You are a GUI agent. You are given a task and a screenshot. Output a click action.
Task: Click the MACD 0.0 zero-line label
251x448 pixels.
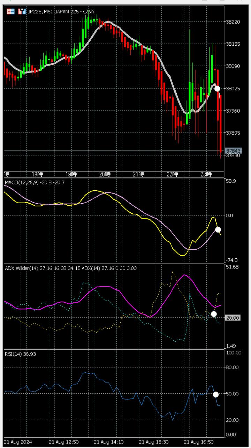pos(230,215)
